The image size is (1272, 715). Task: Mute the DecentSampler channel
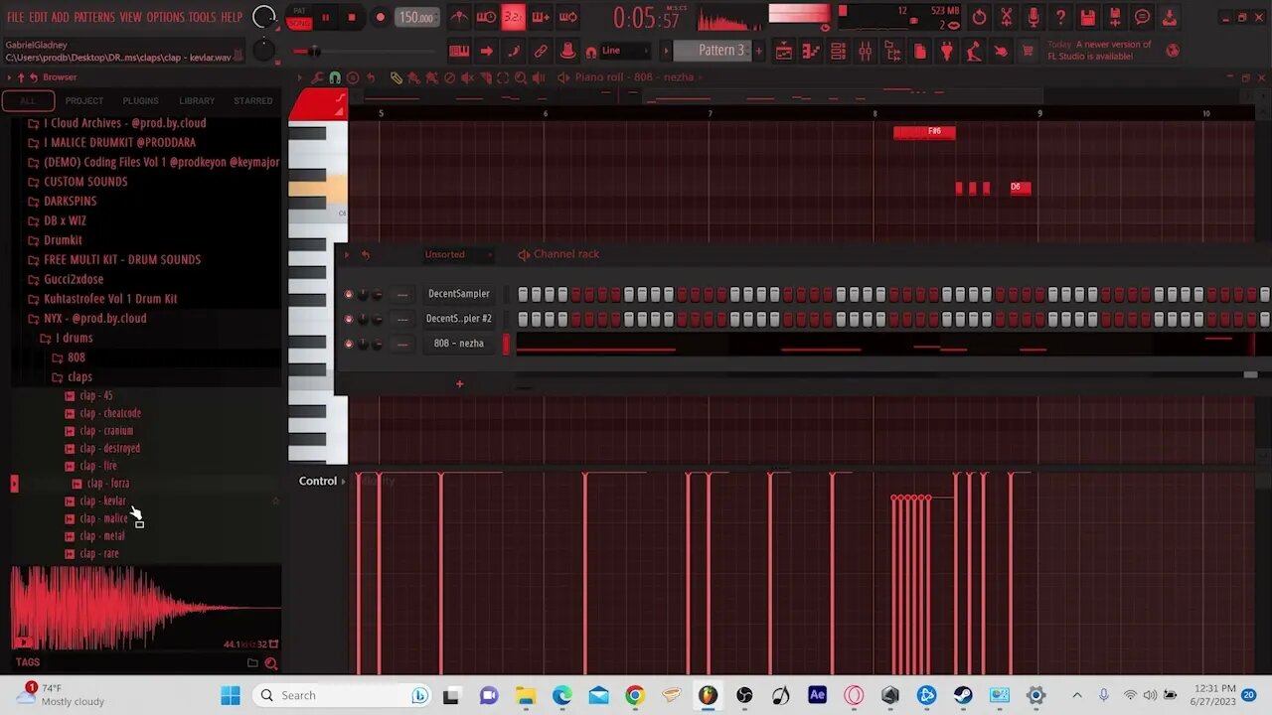click(348, 294)
